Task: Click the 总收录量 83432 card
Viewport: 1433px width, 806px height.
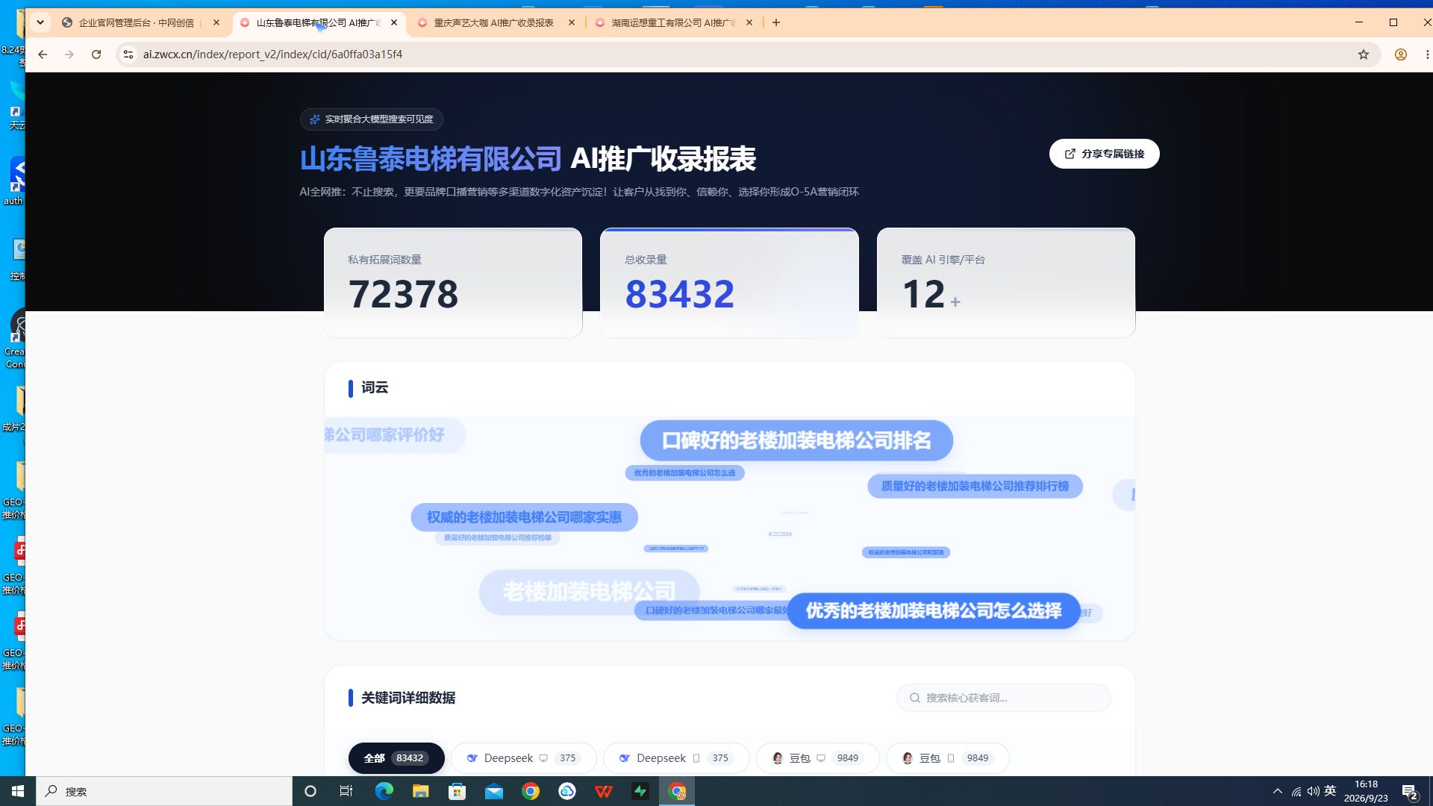Action: pos(729,283)
